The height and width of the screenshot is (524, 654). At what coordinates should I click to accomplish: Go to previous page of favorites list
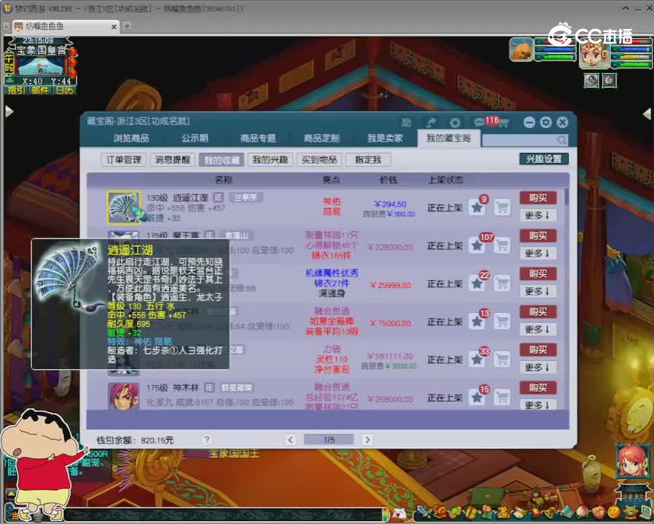291,440
